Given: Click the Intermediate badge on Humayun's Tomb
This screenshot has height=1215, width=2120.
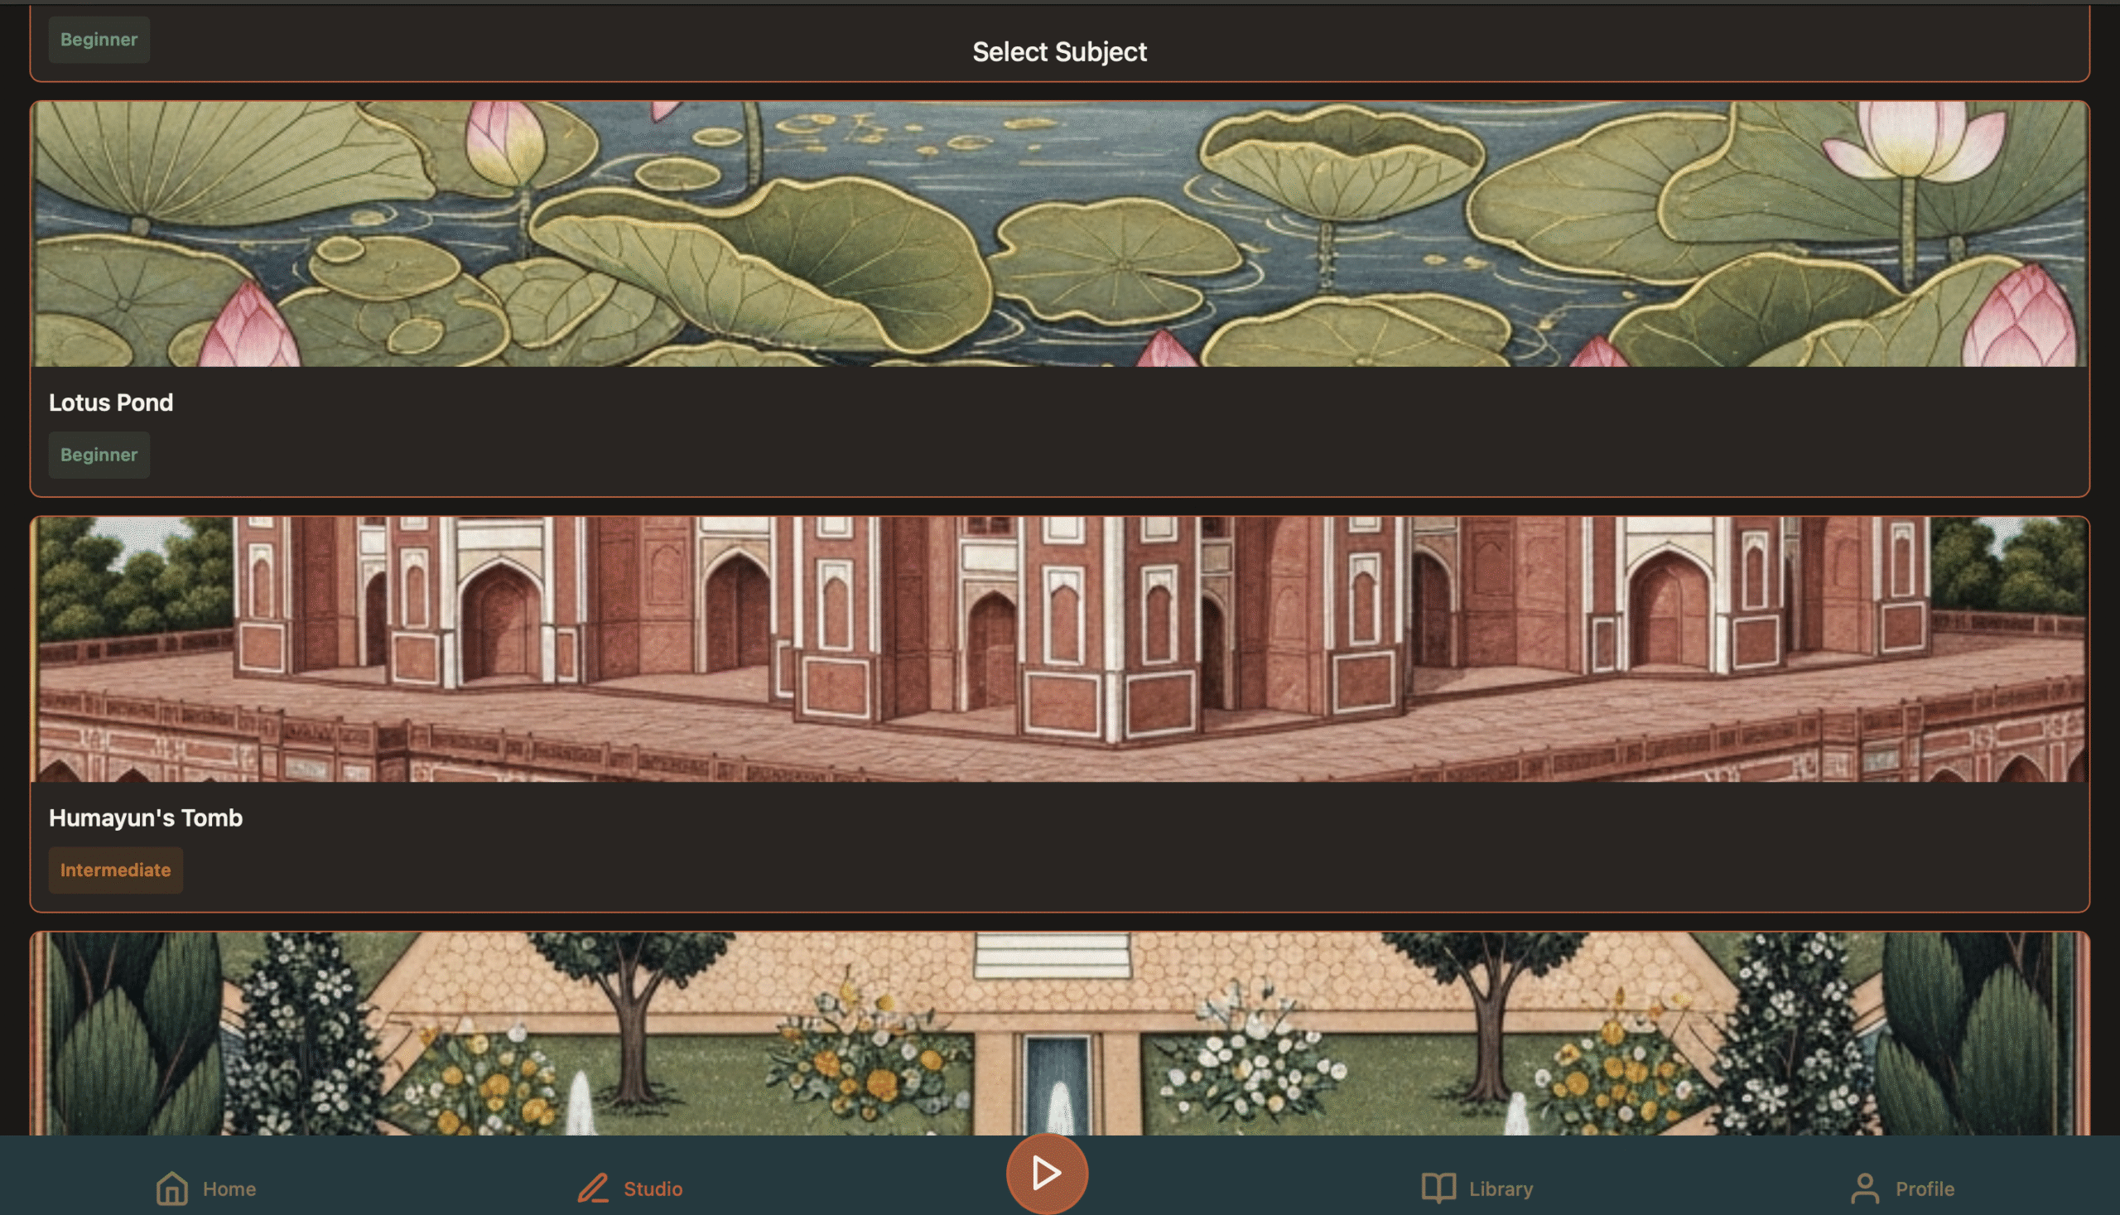Looking at the screenshot, I should [x=115, y=870].
